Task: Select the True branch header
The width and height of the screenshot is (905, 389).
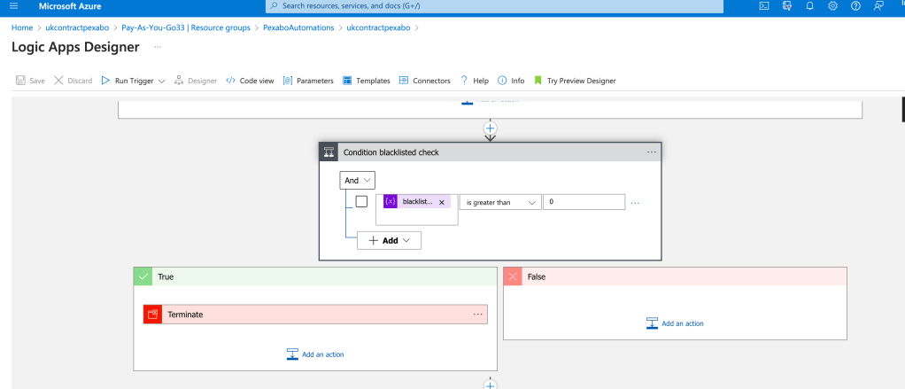Action: (315, 276)
